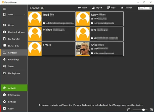The image size is (154, 112).
Task: Click the Home icon in the sidebar
Action: point(4,25)
